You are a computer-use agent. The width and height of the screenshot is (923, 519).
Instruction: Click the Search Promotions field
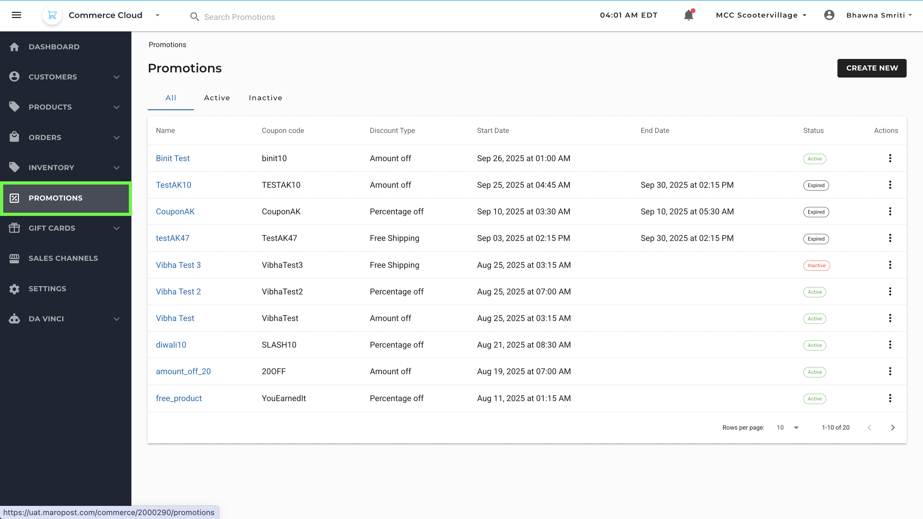point(239,17)
